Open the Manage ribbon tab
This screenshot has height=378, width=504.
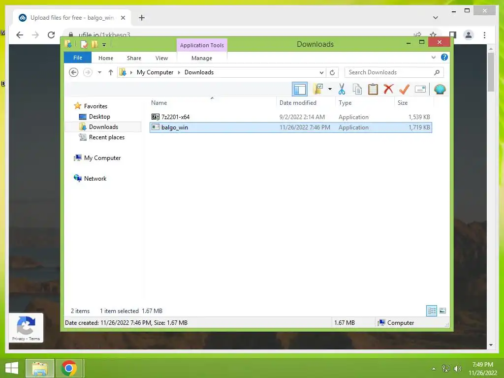[202, 58]
